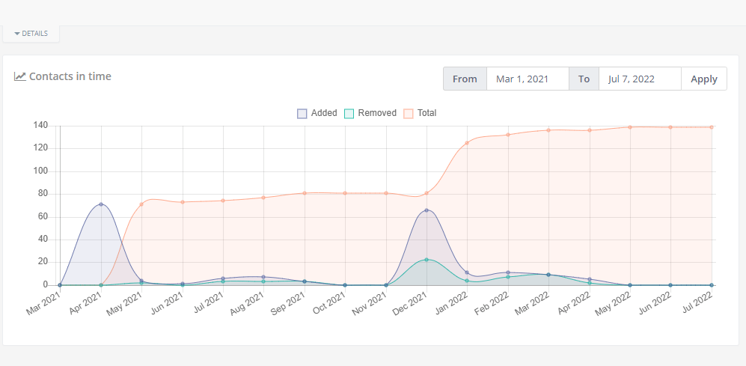Viewport: 746px width, 366px height.
Task: Click Total data point at May 2021
Action: pos(141,204)
